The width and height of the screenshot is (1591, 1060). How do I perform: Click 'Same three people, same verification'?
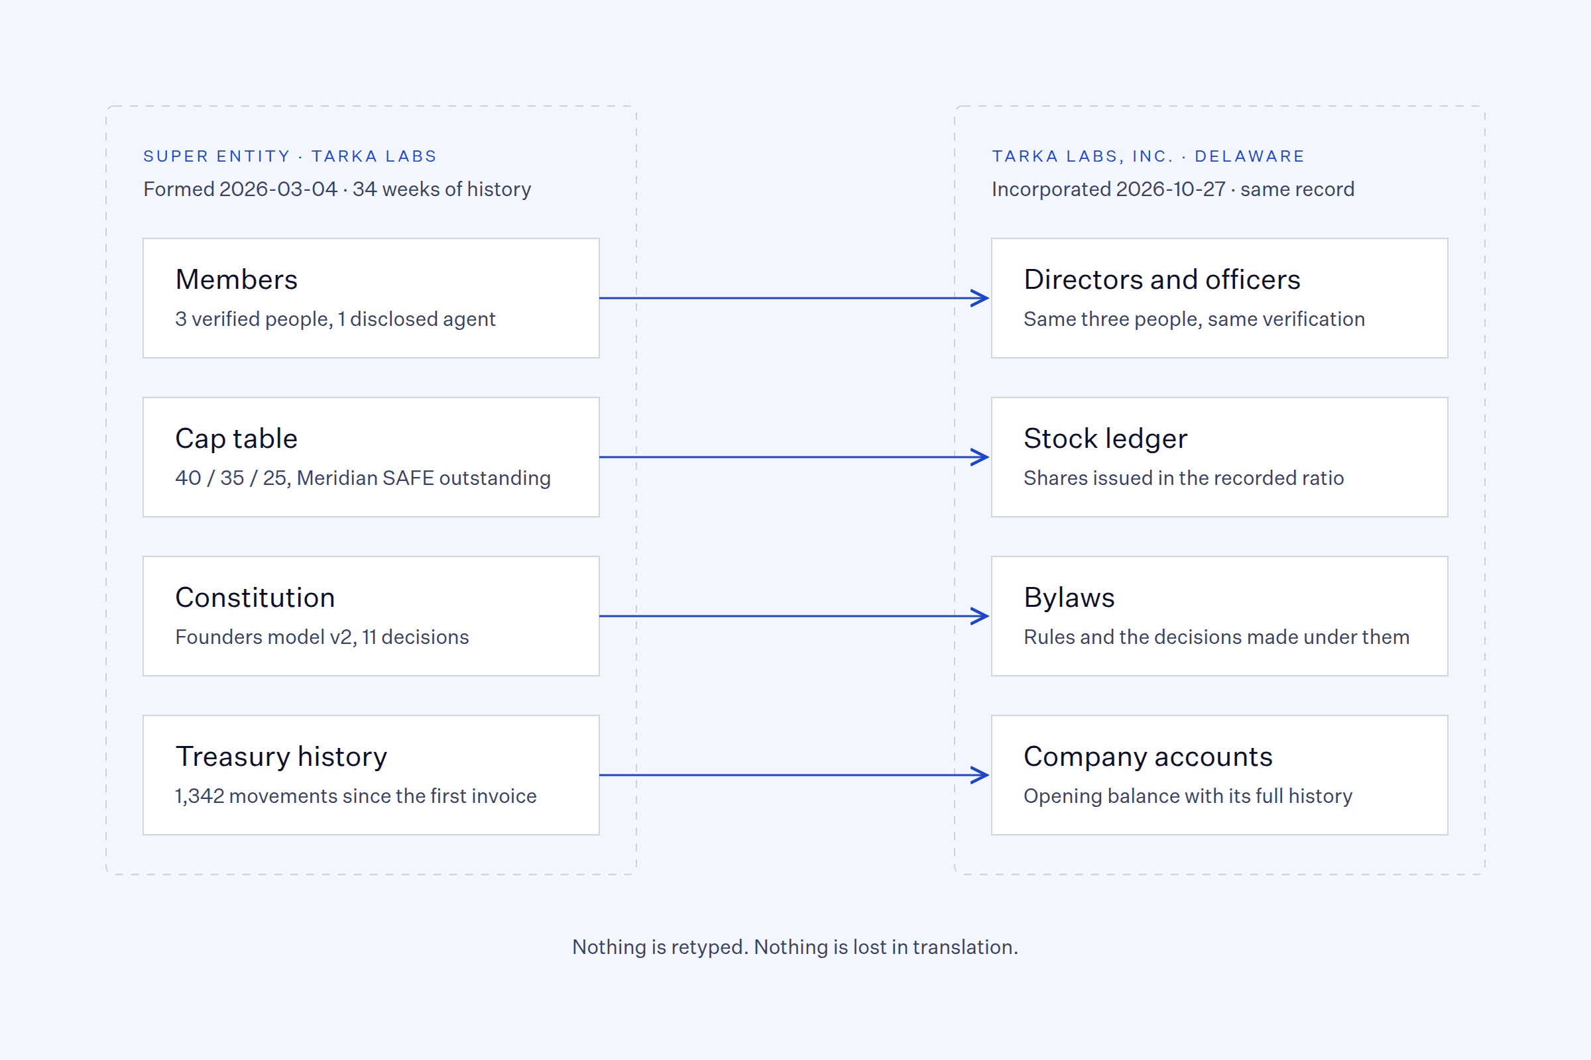click(x=1194, y=319)
